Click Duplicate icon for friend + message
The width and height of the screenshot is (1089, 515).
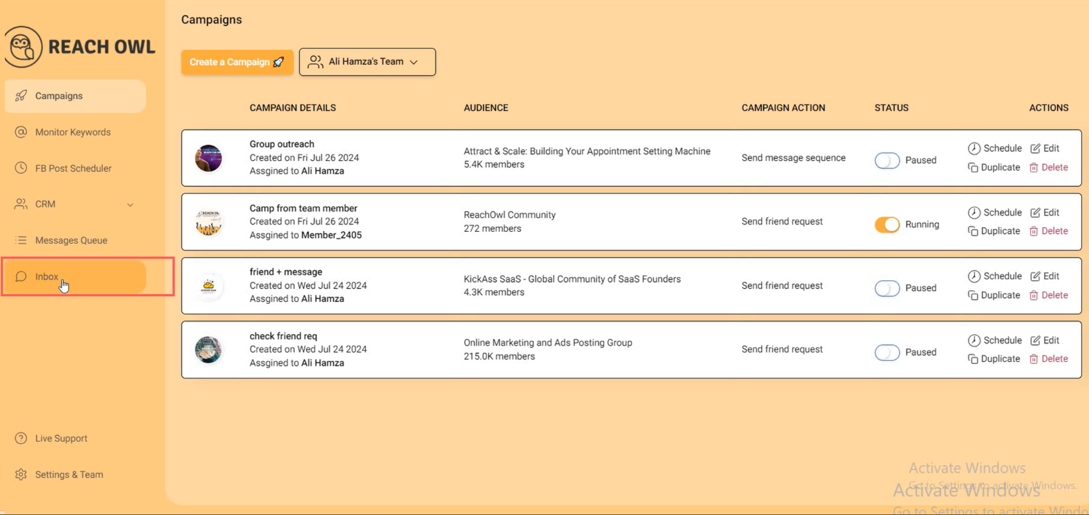click(x=973, y=295)
